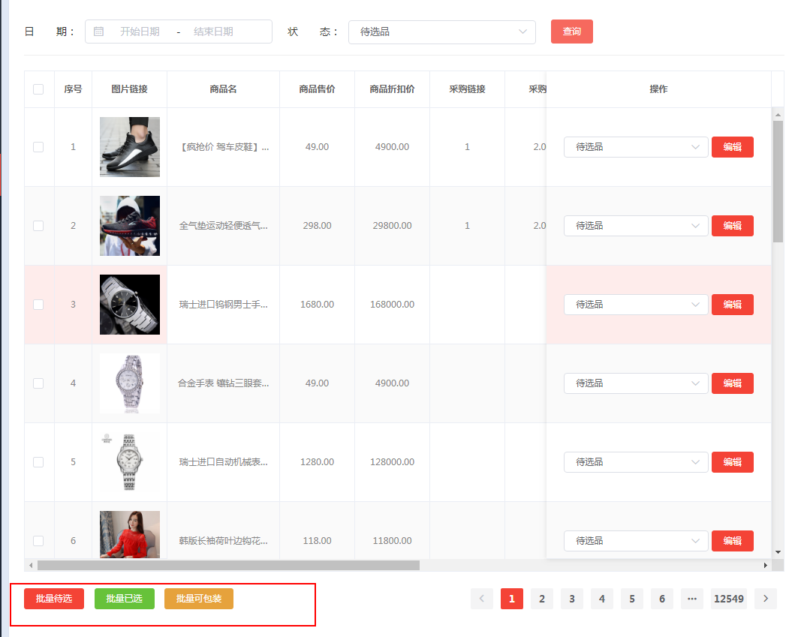This screenshot has height=637, width=795.
Task: Open row 4 待选品 status dropdown
Action: click(636, 383)
